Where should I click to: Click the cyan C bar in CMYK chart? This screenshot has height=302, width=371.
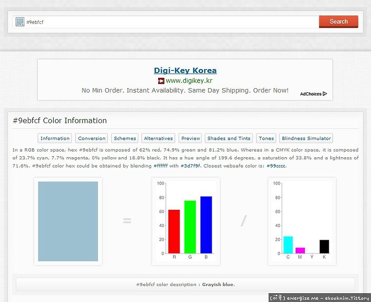pos(288,245)
